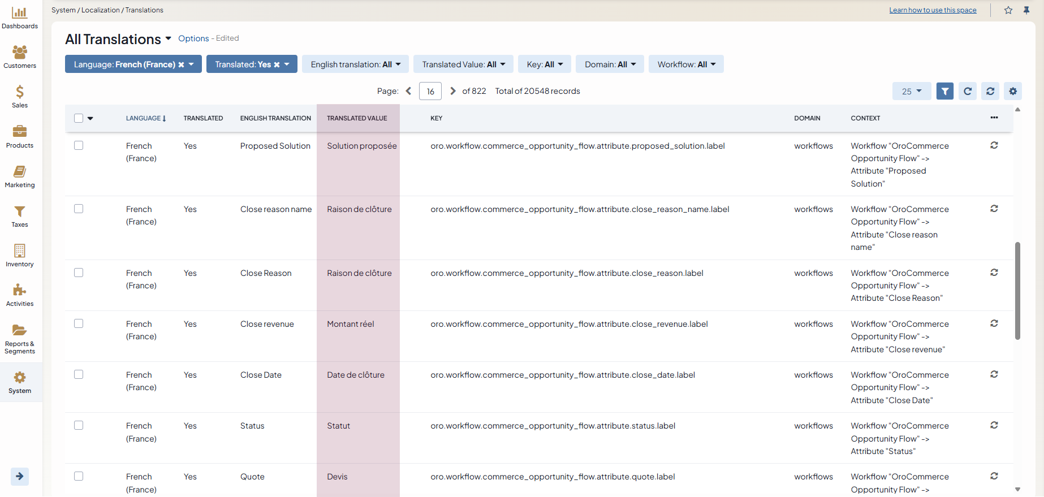The image size is (1044, 497).
Task: Expand the All Translations view dropdown
Action: [x=168, y=39]
